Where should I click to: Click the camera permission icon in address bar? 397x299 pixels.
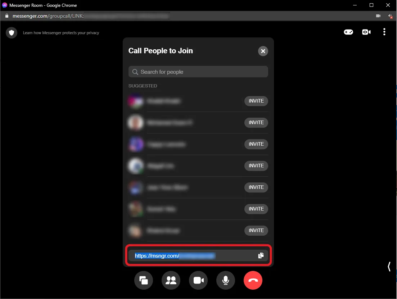click(378, 16)
